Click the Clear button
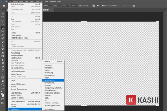This screenshot has height=111, width=167. (x=74, y=6)
